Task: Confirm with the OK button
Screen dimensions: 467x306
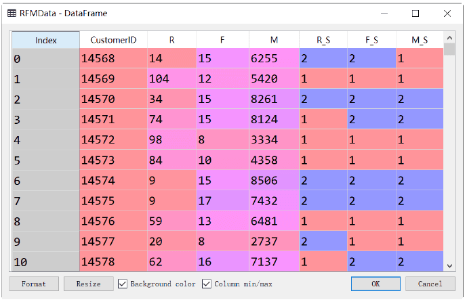Action: 375,284
